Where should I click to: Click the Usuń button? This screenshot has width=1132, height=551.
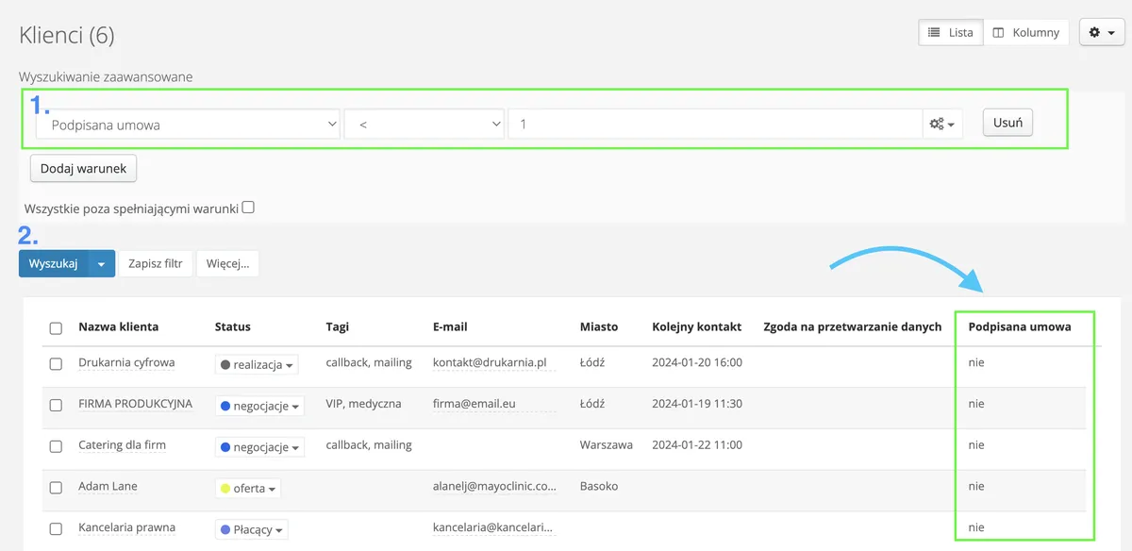[1007, 123]
